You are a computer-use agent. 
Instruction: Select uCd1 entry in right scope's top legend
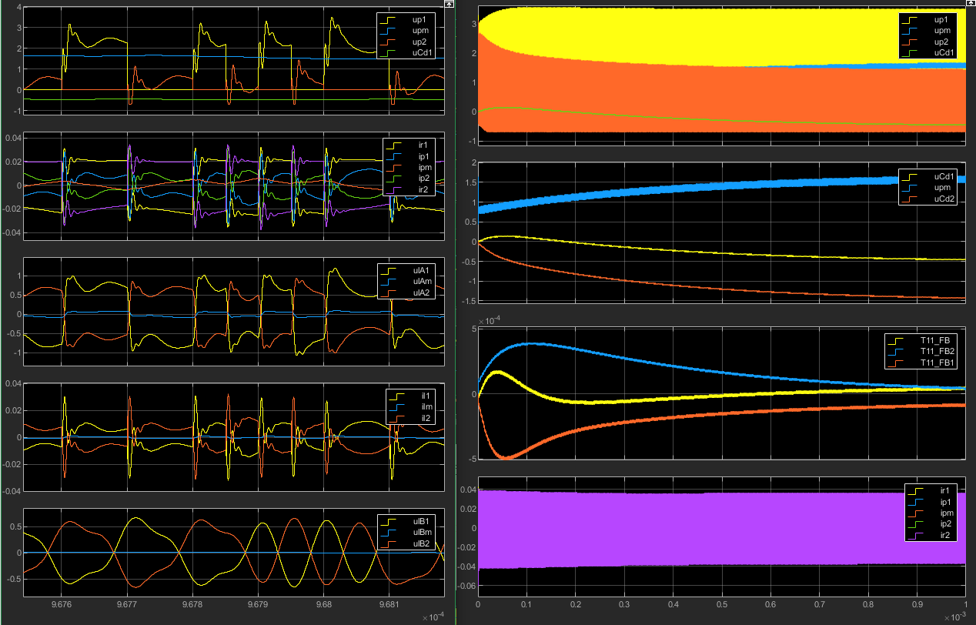tap(929, 53)
